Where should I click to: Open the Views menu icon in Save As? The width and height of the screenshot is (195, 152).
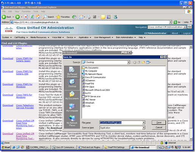coord(148,62)
